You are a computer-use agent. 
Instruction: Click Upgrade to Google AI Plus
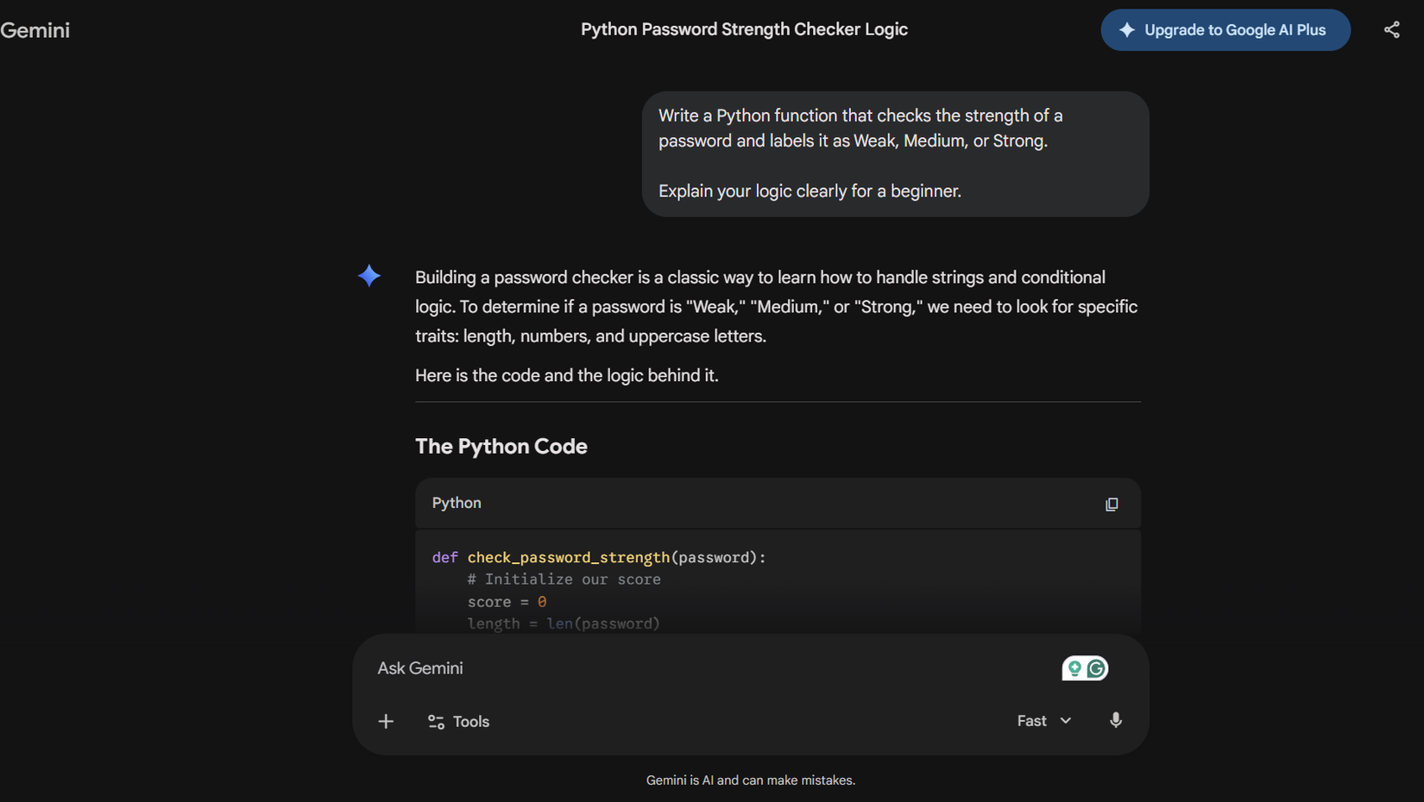(1225, 29)
